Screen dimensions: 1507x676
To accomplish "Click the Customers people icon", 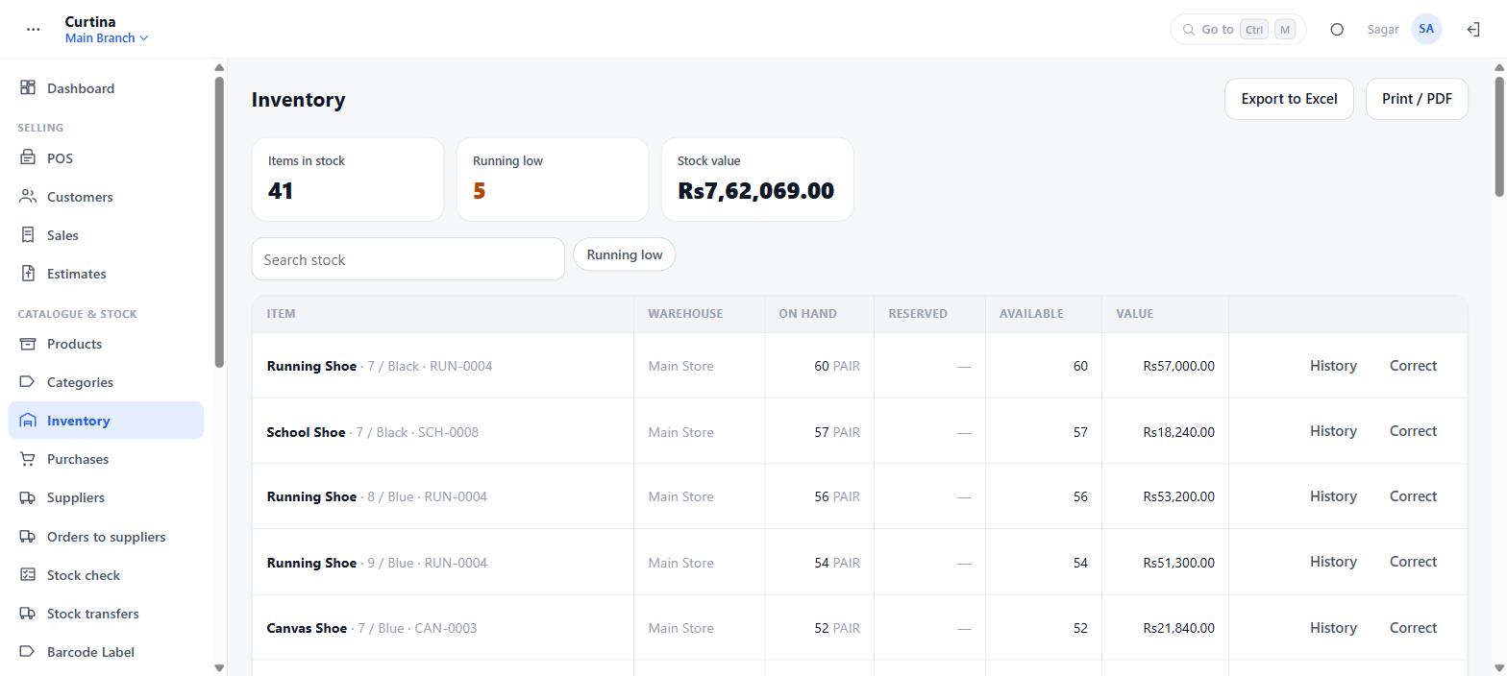I will point(28,197).
